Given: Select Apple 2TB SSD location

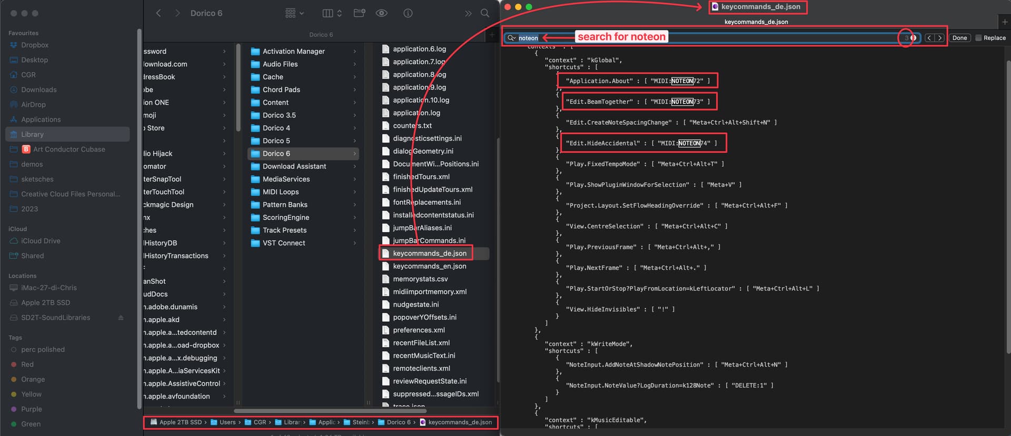Looking at the screenshot, I should (45, 303).
